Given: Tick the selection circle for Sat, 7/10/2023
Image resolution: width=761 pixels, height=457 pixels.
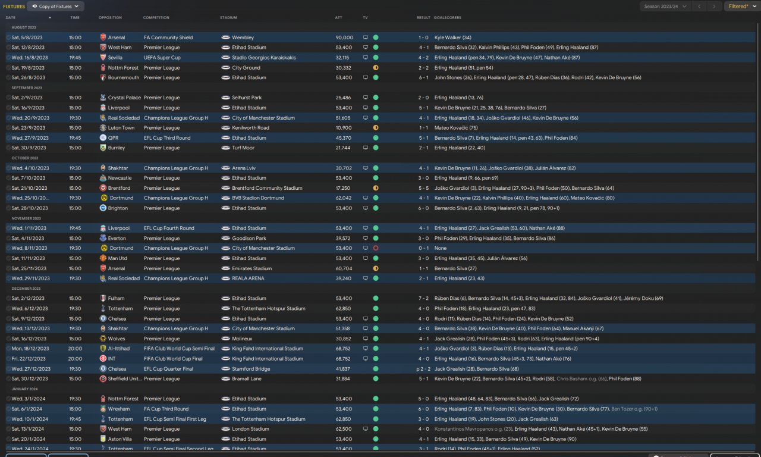Looking at the screenshot, I should [8, 178].
